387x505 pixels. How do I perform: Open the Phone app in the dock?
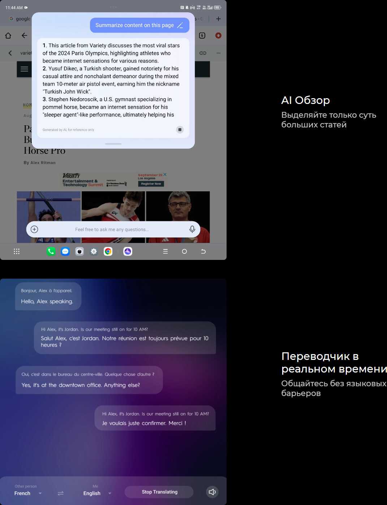pyautogui.click(x=51, y=252)
